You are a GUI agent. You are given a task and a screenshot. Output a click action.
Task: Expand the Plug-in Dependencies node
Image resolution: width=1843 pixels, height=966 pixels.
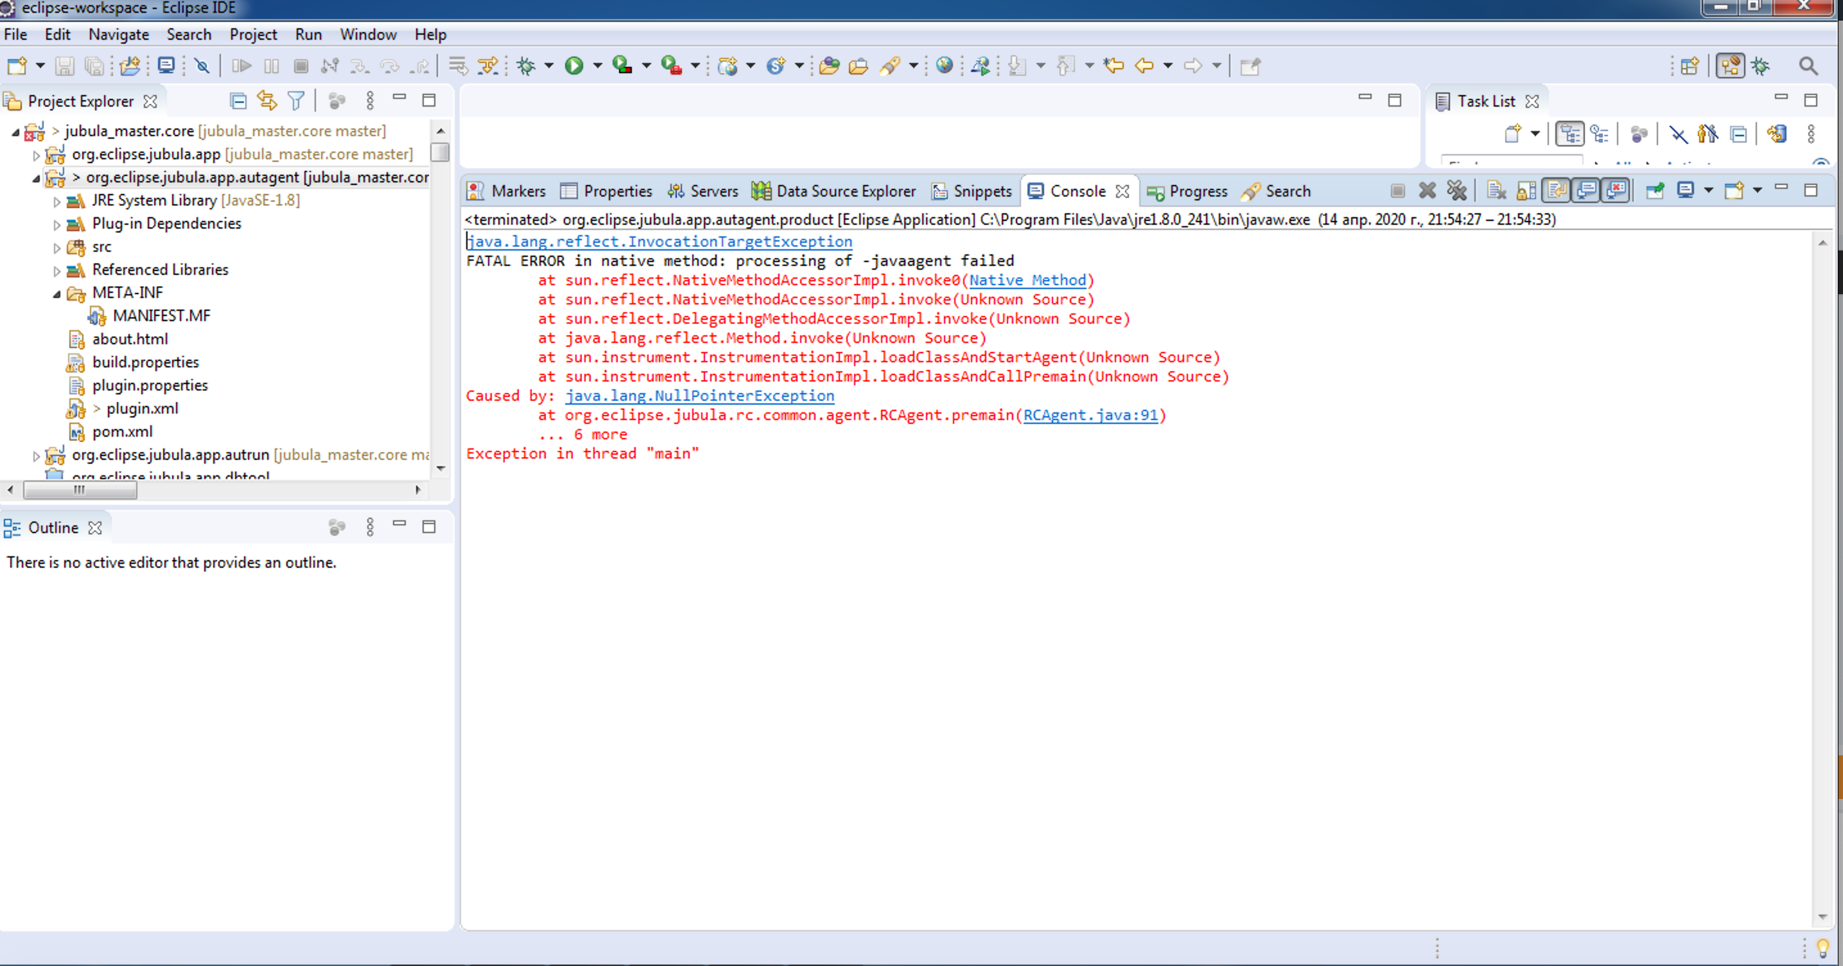click(x=57, y=225)
